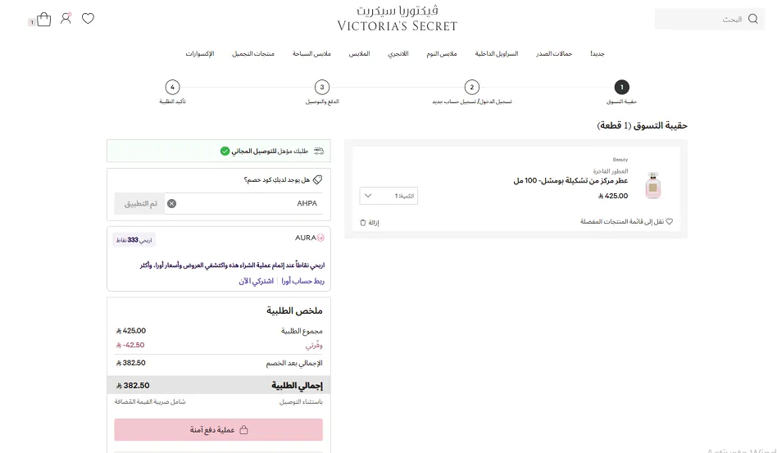Click the cart item count badge
777x453 pixels.
click(x=32, y=22)
